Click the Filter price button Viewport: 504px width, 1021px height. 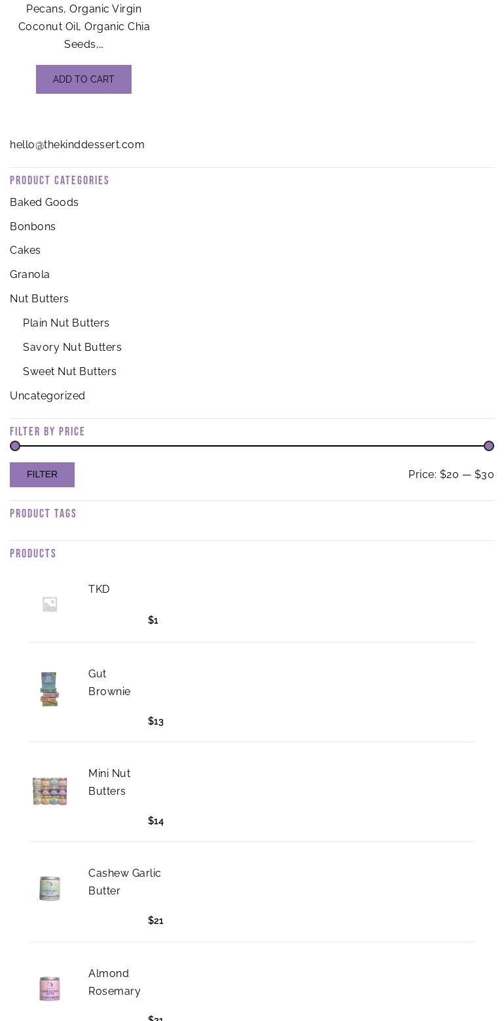tap(42, 474)
